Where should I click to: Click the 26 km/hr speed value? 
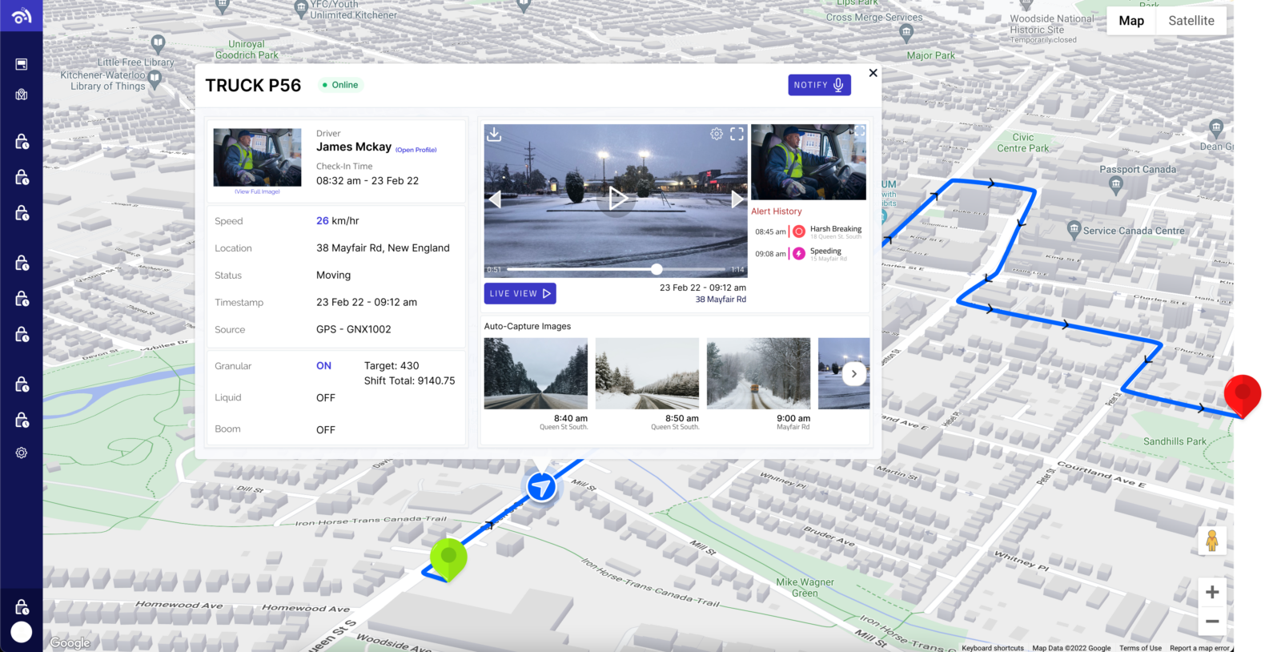point(337,221)
